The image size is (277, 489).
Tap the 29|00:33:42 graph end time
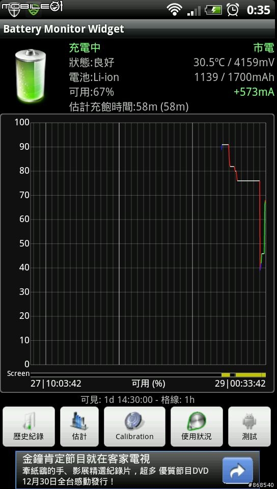[240, 383]
